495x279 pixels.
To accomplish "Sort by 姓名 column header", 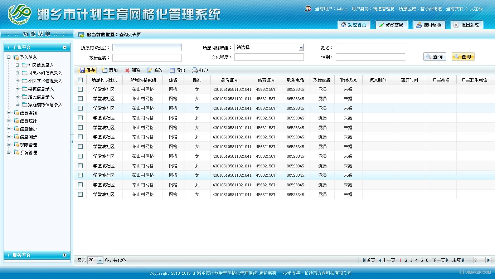I will tap(173, 80).
